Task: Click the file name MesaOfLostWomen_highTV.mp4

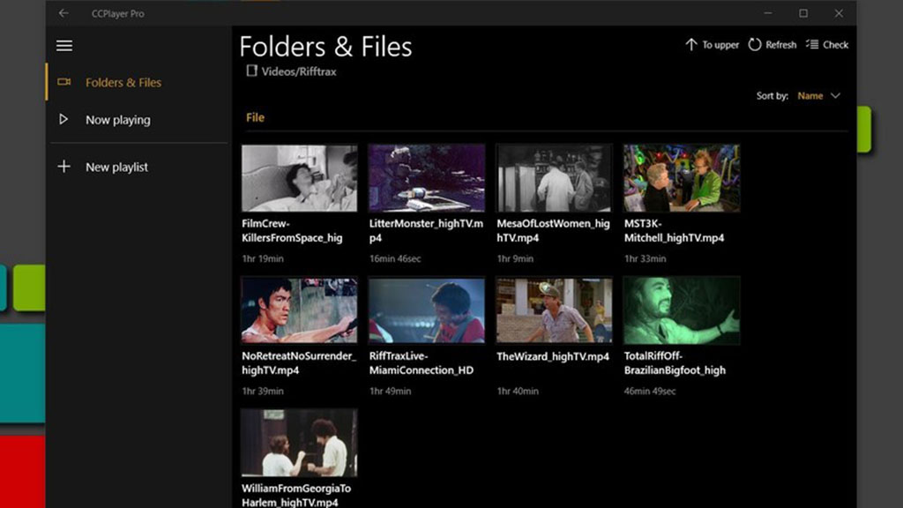Action: [553, 230]
